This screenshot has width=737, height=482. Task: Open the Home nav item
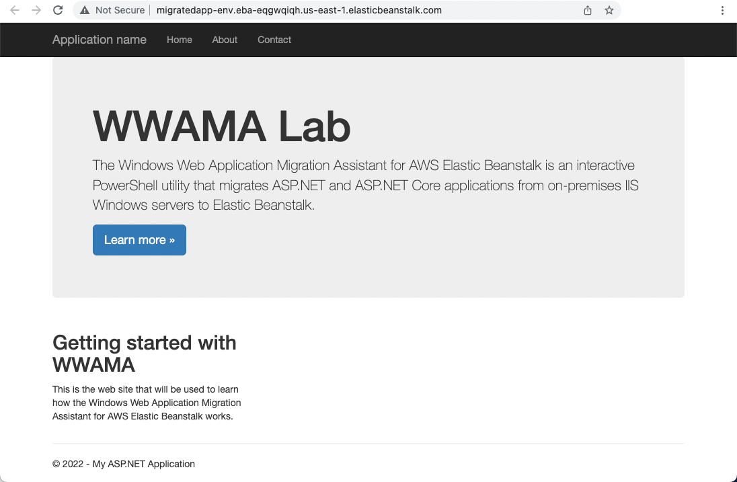[180, 40]
